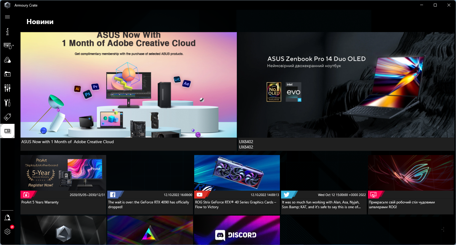Open the grey Armoury Crate logo thumbnail
Screen dimensions: 456x245
pyautogui.click(x=63, y=230)
